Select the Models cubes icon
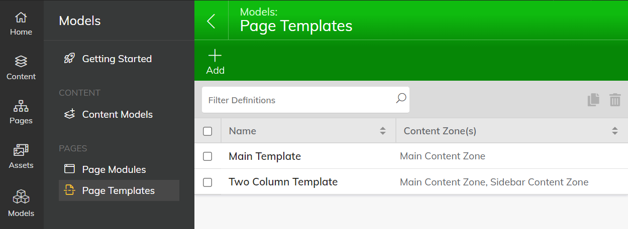Screen dimensions: 628x229 pos(21,196)
